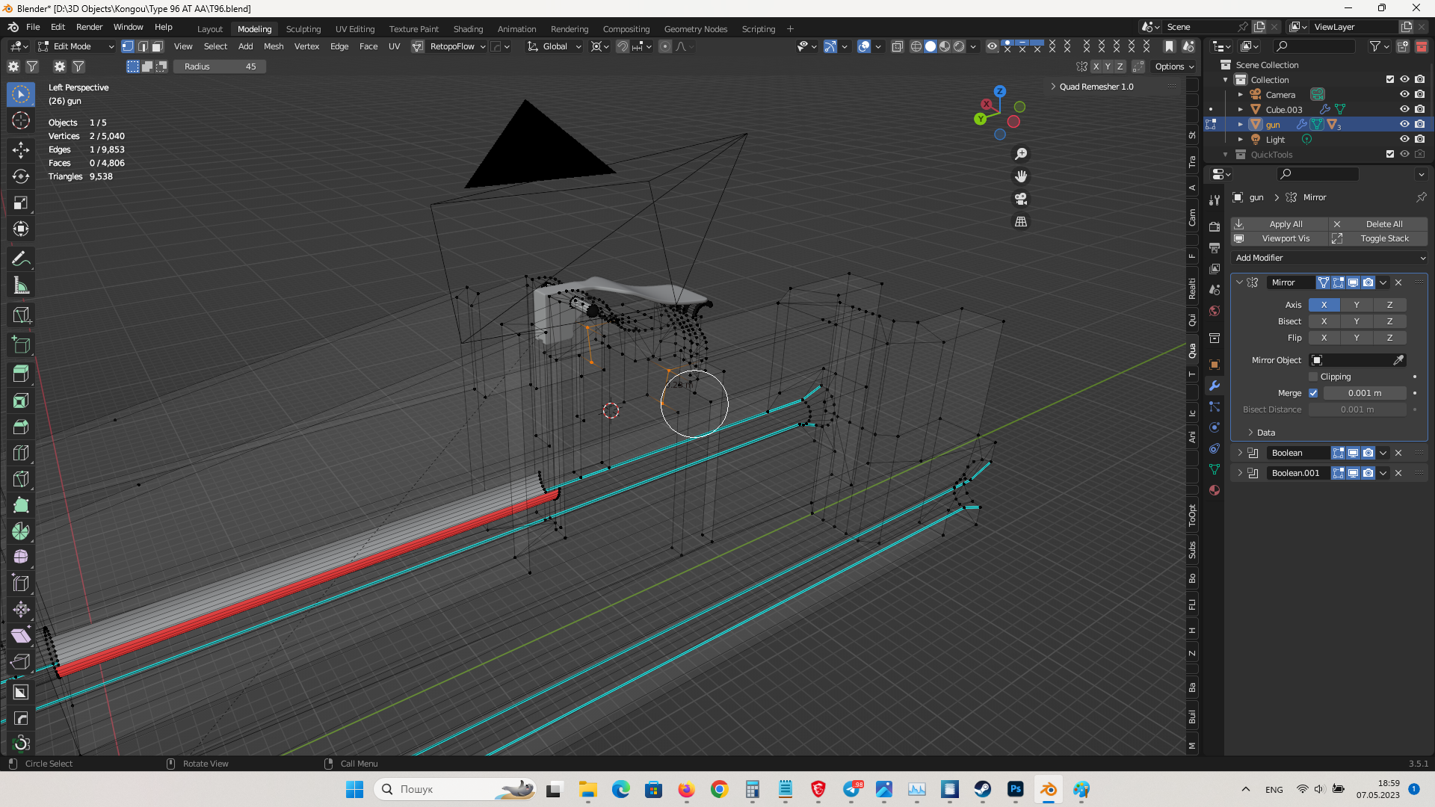Select the Move tool
Screen dimensions: 1435x807
tap(21, 150)
